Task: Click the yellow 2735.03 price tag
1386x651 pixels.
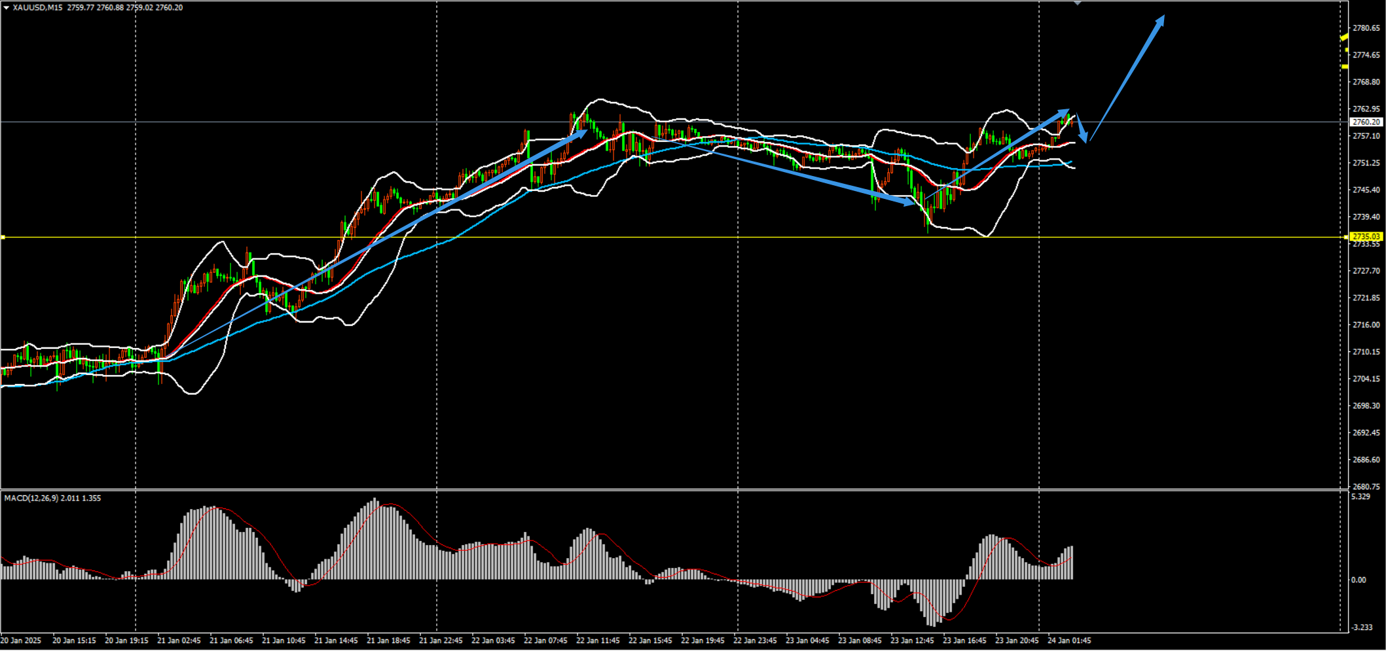Action: (x=1366, y=236)
